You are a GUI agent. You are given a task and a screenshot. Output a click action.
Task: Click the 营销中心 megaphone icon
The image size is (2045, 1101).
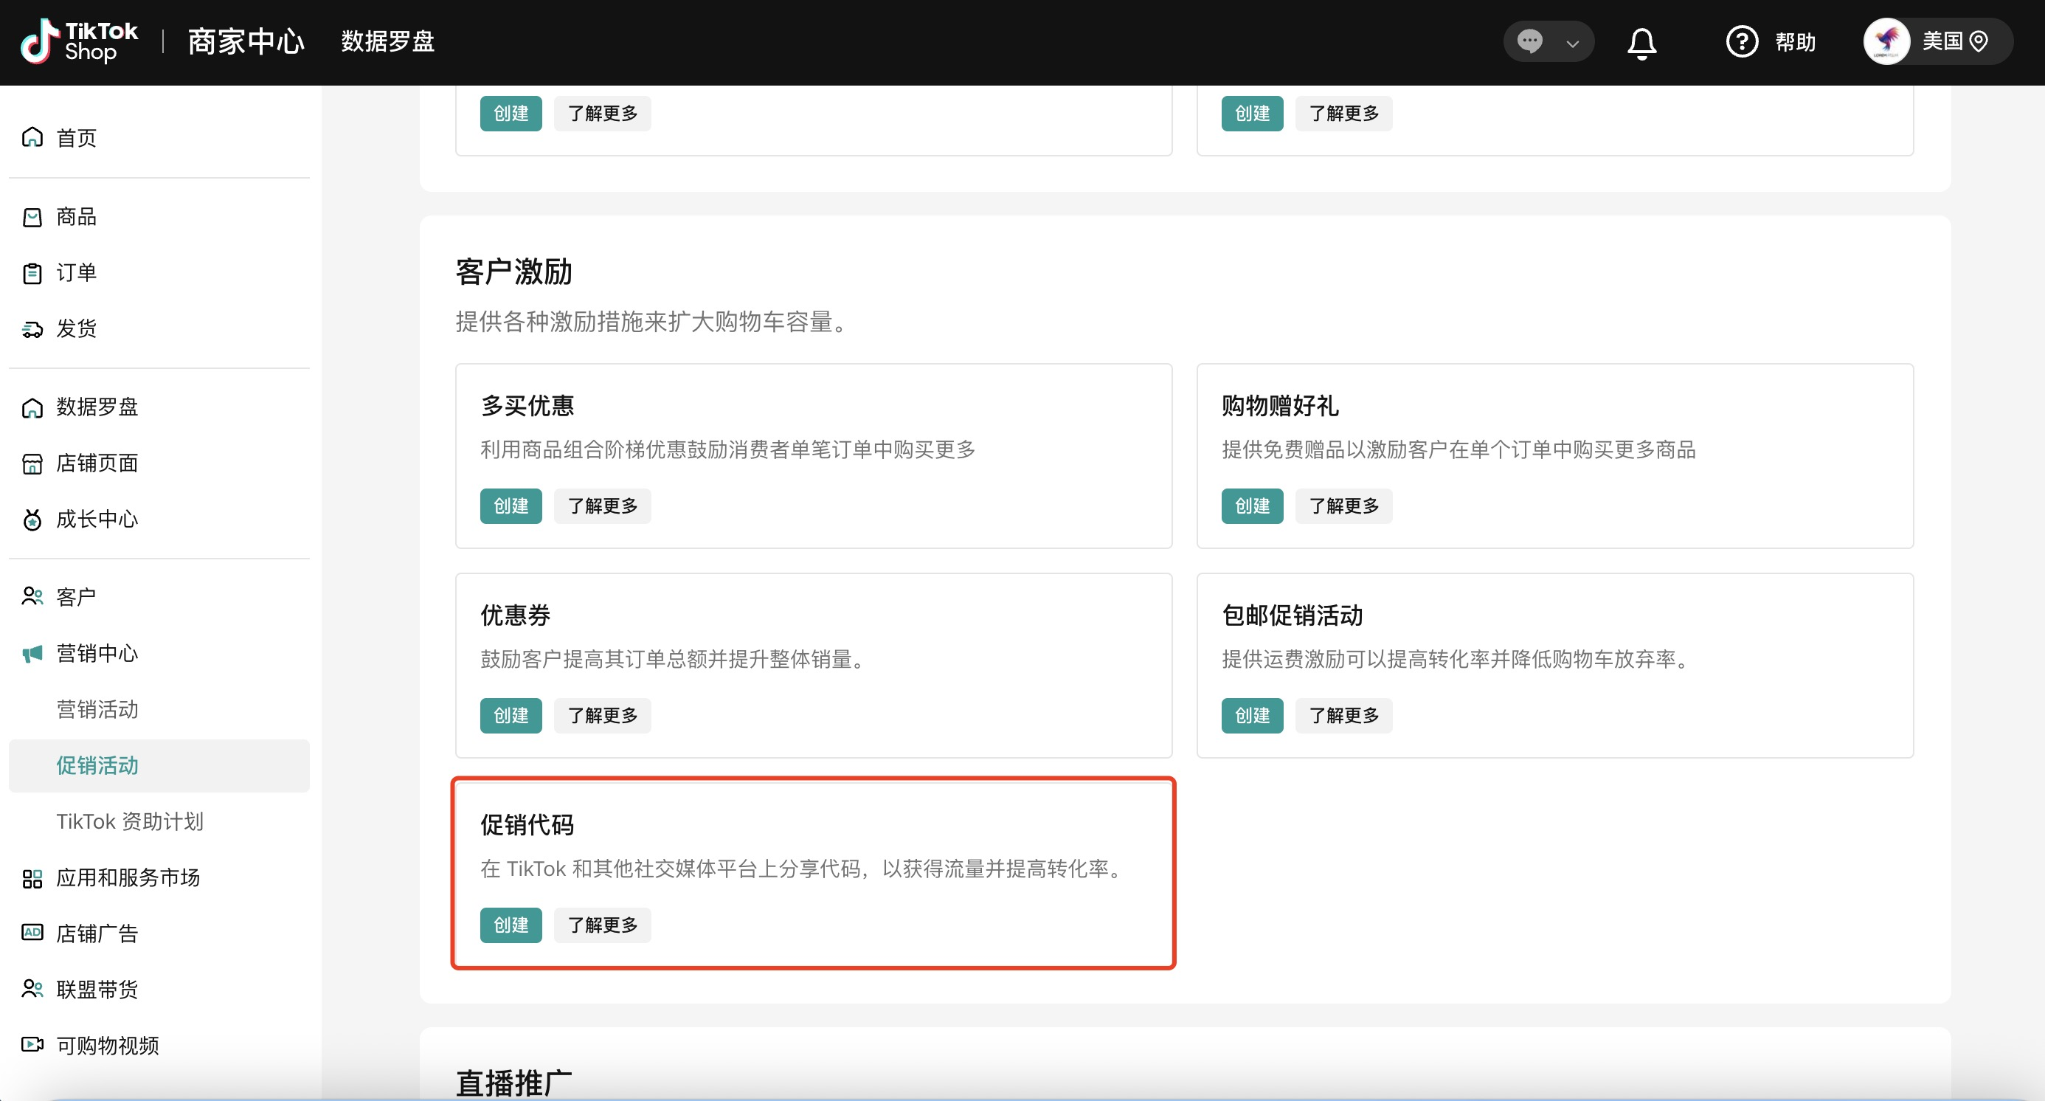[32, 653]
